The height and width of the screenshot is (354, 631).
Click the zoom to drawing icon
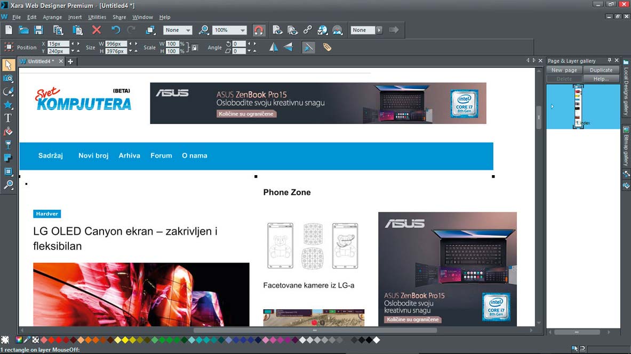point(204,30)
